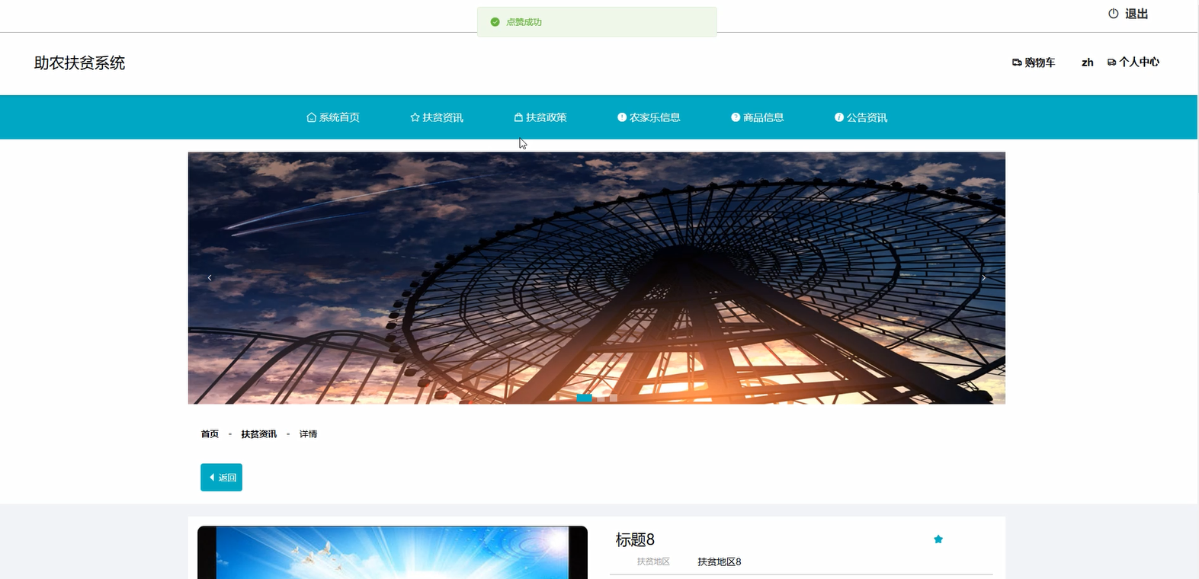
Task: Click the cart icon before 购物车
Action: click(1017, 62)
